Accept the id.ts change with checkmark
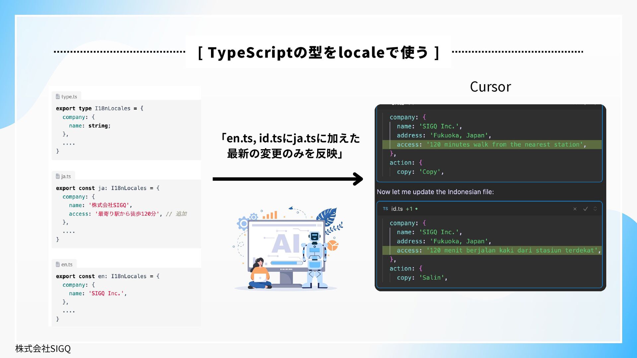Screen dimensions: 637x358 coord(585,209)
